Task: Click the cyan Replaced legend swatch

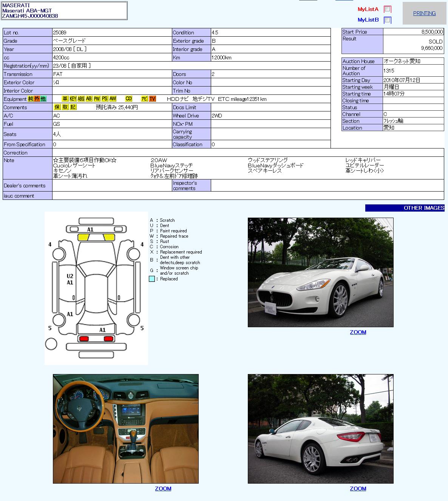Action: tap(152, 279)
